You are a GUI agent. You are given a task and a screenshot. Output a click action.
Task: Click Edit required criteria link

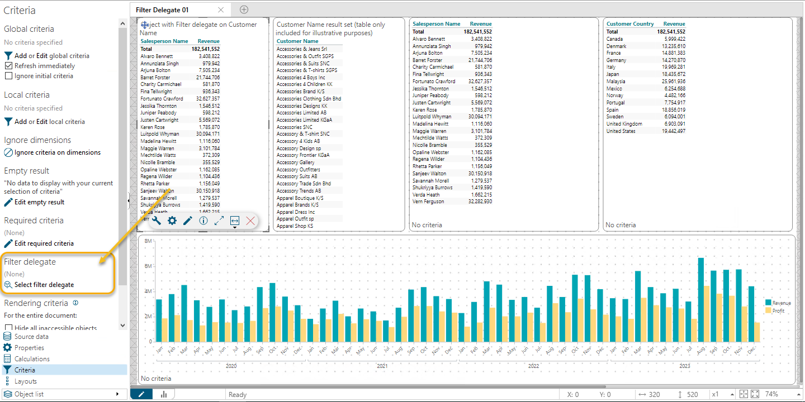click(44, 243)
